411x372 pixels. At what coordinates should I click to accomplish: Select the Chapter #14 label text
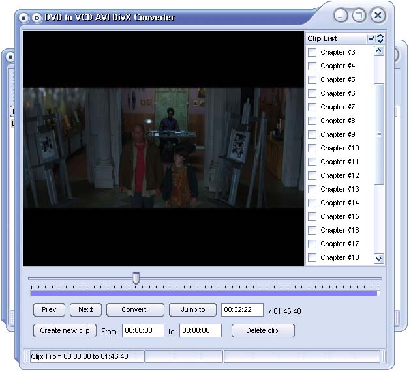[340, 203]
